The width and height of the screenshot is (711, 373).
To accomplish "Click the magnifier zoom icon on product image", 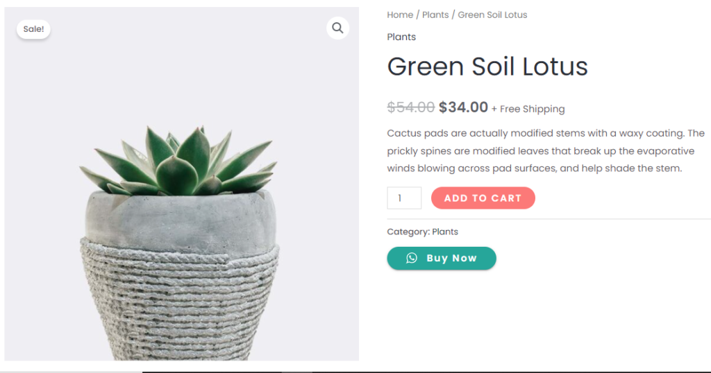I will (x=337, y=28).
